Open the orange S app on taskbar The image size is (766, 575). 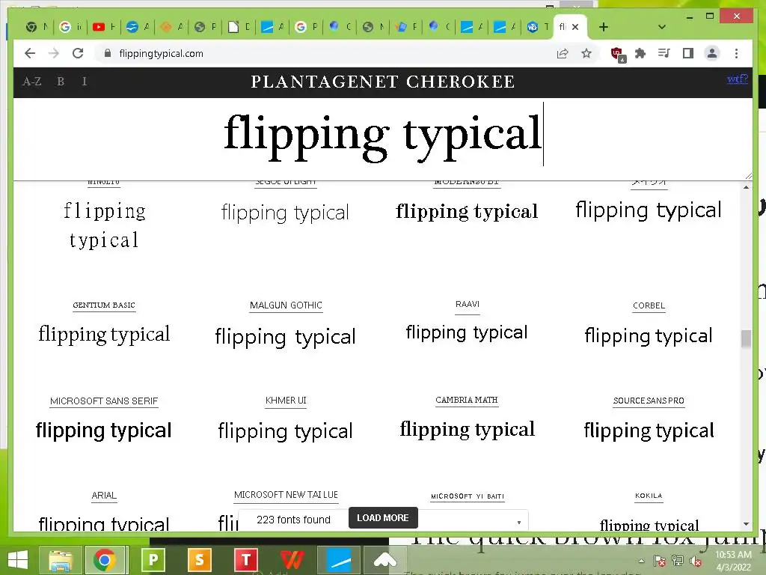point(199,560)
